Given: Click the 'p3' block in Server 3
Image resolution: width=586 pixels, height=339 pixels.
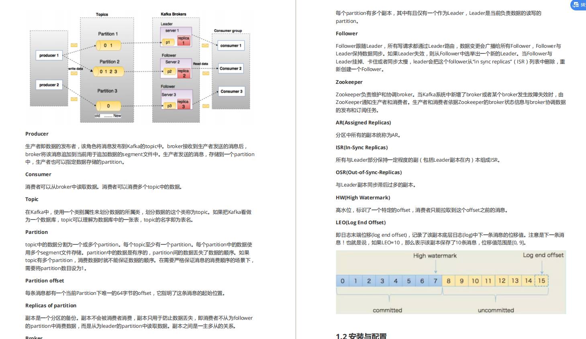Looking at the screenshot, I should [x=169, y=106].
